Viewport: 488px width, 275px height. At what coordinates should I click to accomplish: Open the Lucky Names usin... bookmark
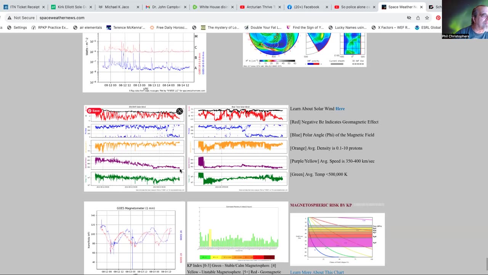click(347, 27)
